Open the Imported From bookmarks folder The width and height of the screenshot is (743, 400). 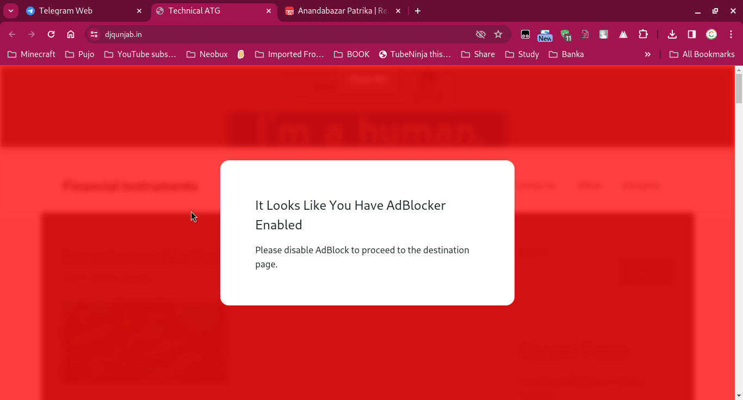point(289,54)
